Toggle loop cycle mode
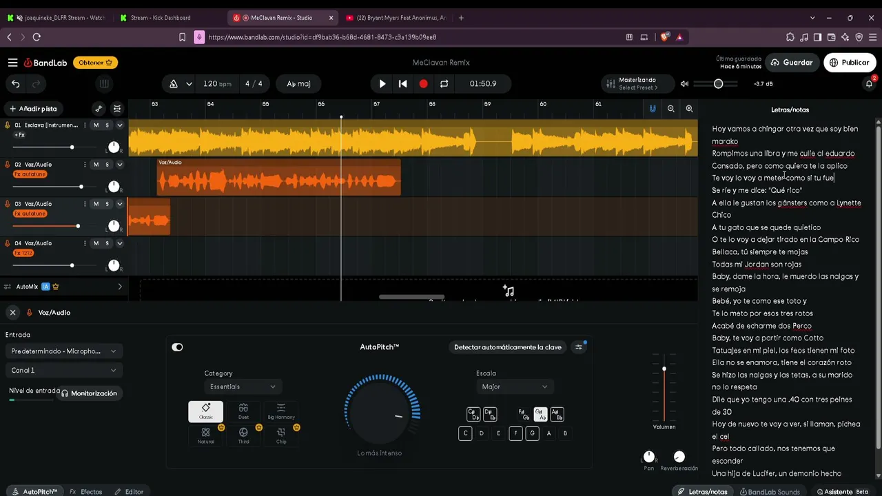 (444, 84)
